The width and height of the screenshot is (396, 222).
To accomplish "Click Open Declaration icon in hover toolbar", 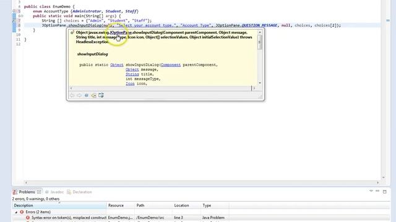I will point(93,96).
